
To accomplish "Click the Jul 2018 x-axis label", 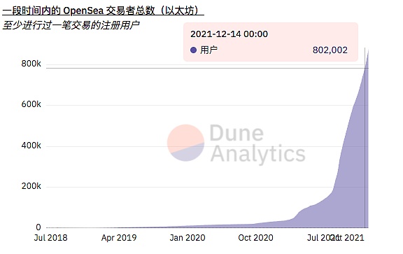I will [50, 238].
